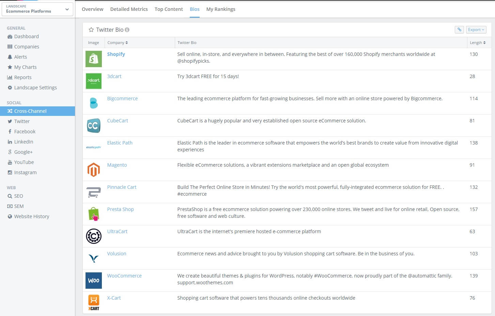Click the Landscape Settings gear icon
The height and width of the screenshot is (316, 495).
coord(10,88)
